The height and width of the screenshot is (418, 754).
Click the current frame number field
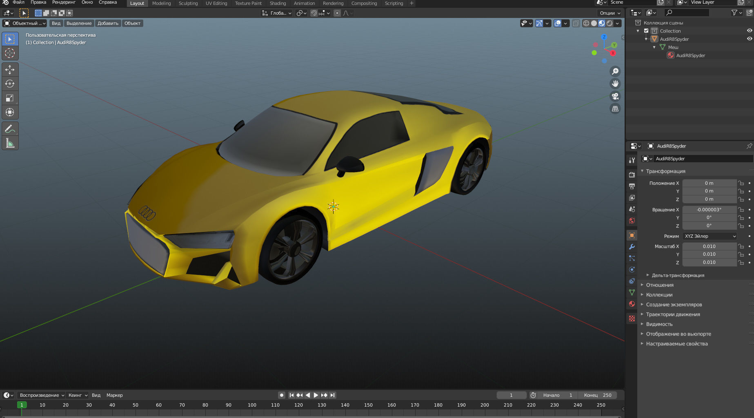pos(511,395)
